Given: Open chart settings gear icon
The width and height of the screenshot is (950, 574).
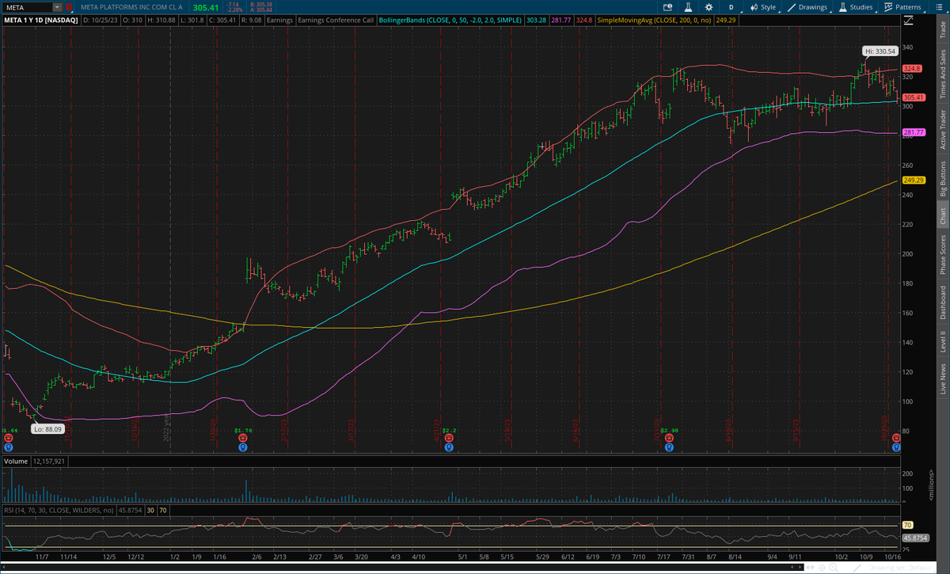Looking at the screenshot, I should tap(709, 7).
